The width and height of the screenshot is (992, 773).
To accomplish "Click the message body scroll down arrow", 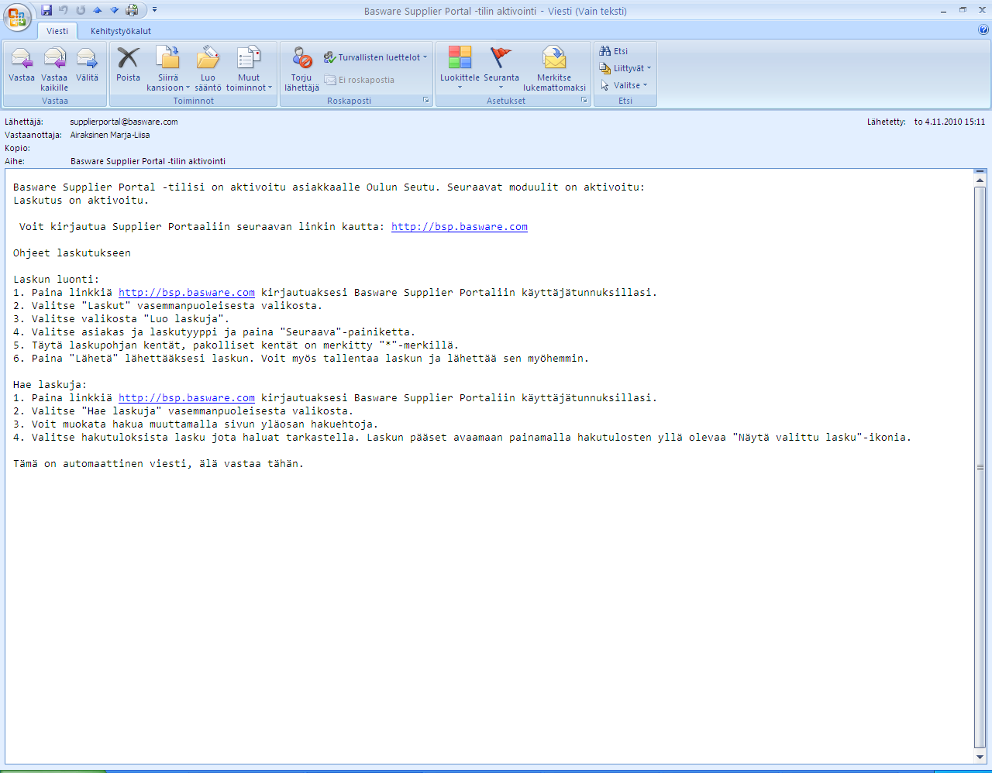I will [x=980, y=757].
